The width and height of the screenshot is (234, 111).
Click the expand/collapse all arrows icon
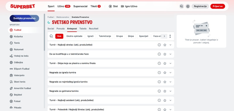click(170, 36)
